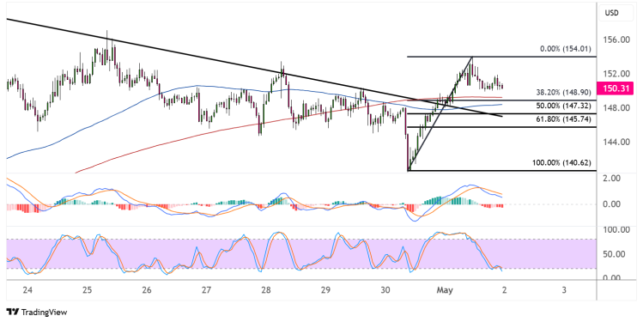Select the 61.80% (145.74) Fibonacci level
Screen dimensions: 643x322
tap(563, 119)
